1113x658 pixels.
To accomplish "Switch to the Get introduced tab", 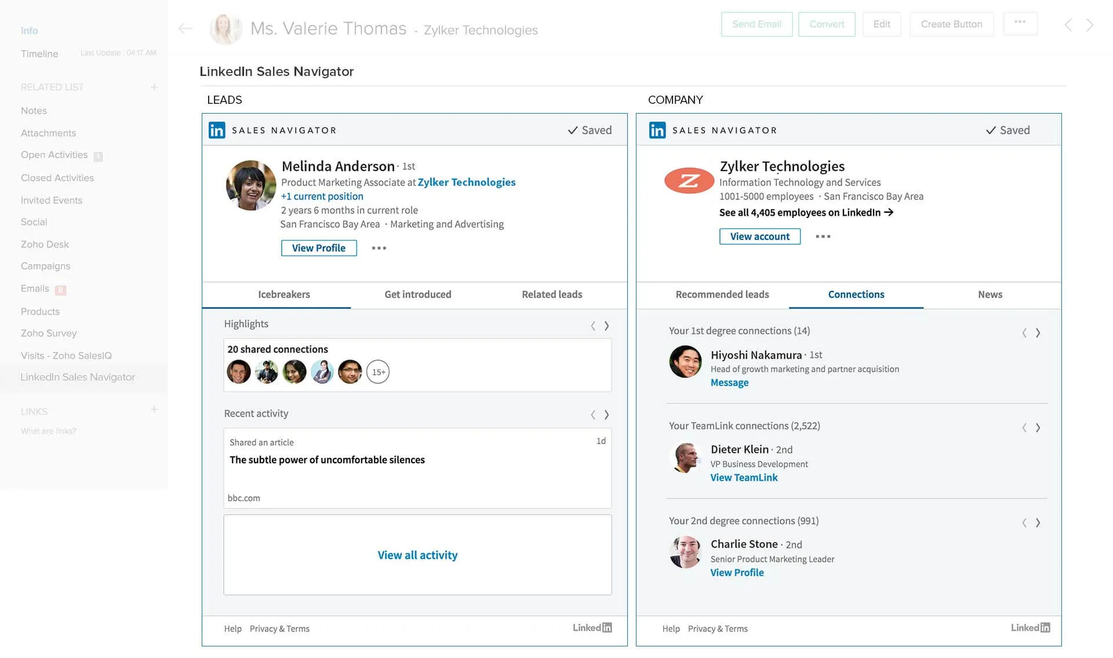I will pyautogui.click(x=418, y=295).
